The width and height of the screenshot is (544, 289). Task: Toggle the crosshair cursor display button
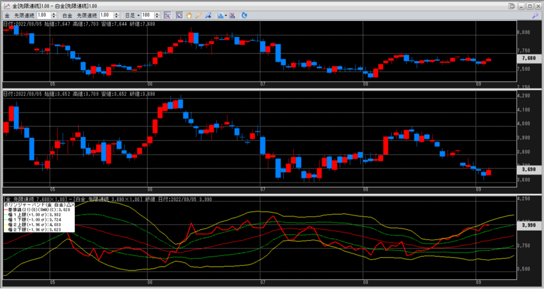click(x=167, y=15)
